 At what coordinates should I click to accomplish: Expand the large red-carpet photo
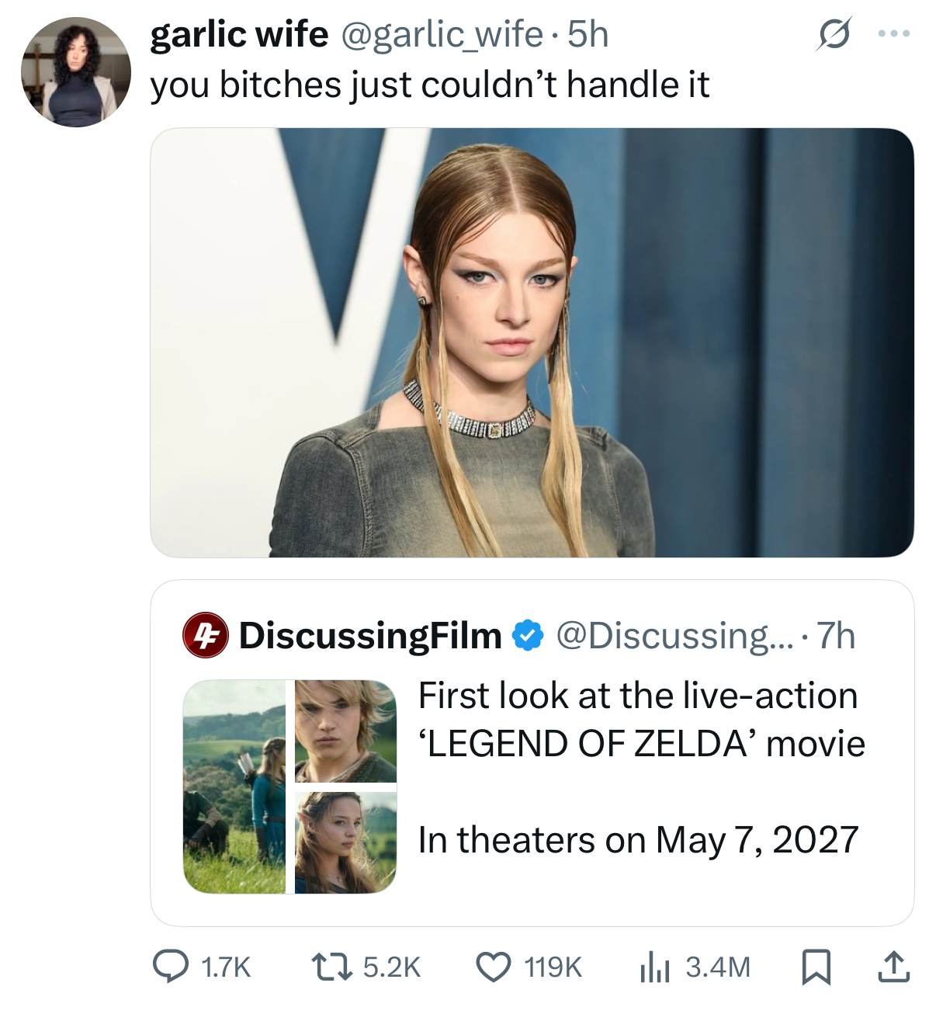532,342
